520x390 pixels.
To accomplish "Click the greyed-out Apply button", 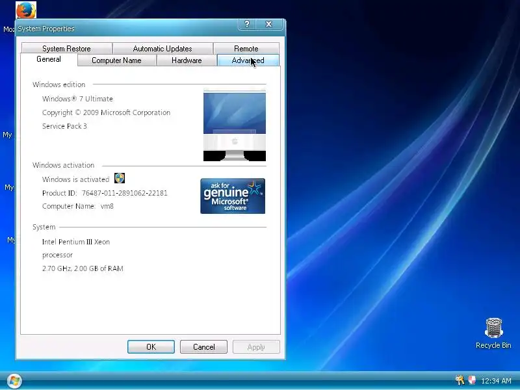I will pyautogui.click(x=256, y=347).
